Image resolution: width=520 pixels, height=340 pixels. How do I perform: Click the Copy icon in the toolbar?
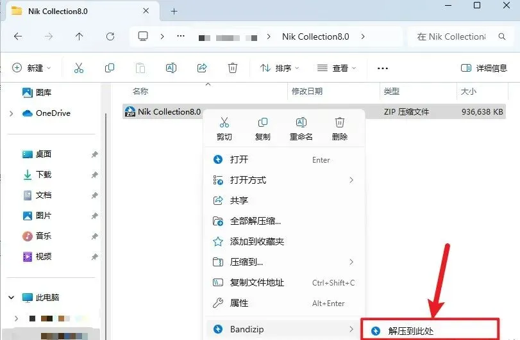point(110,68)
